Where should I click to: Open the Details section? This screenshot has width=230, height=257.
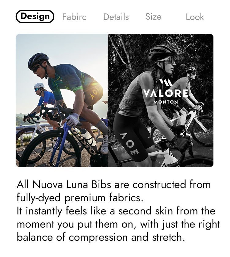pyautogui.click(x=116, y=17)
